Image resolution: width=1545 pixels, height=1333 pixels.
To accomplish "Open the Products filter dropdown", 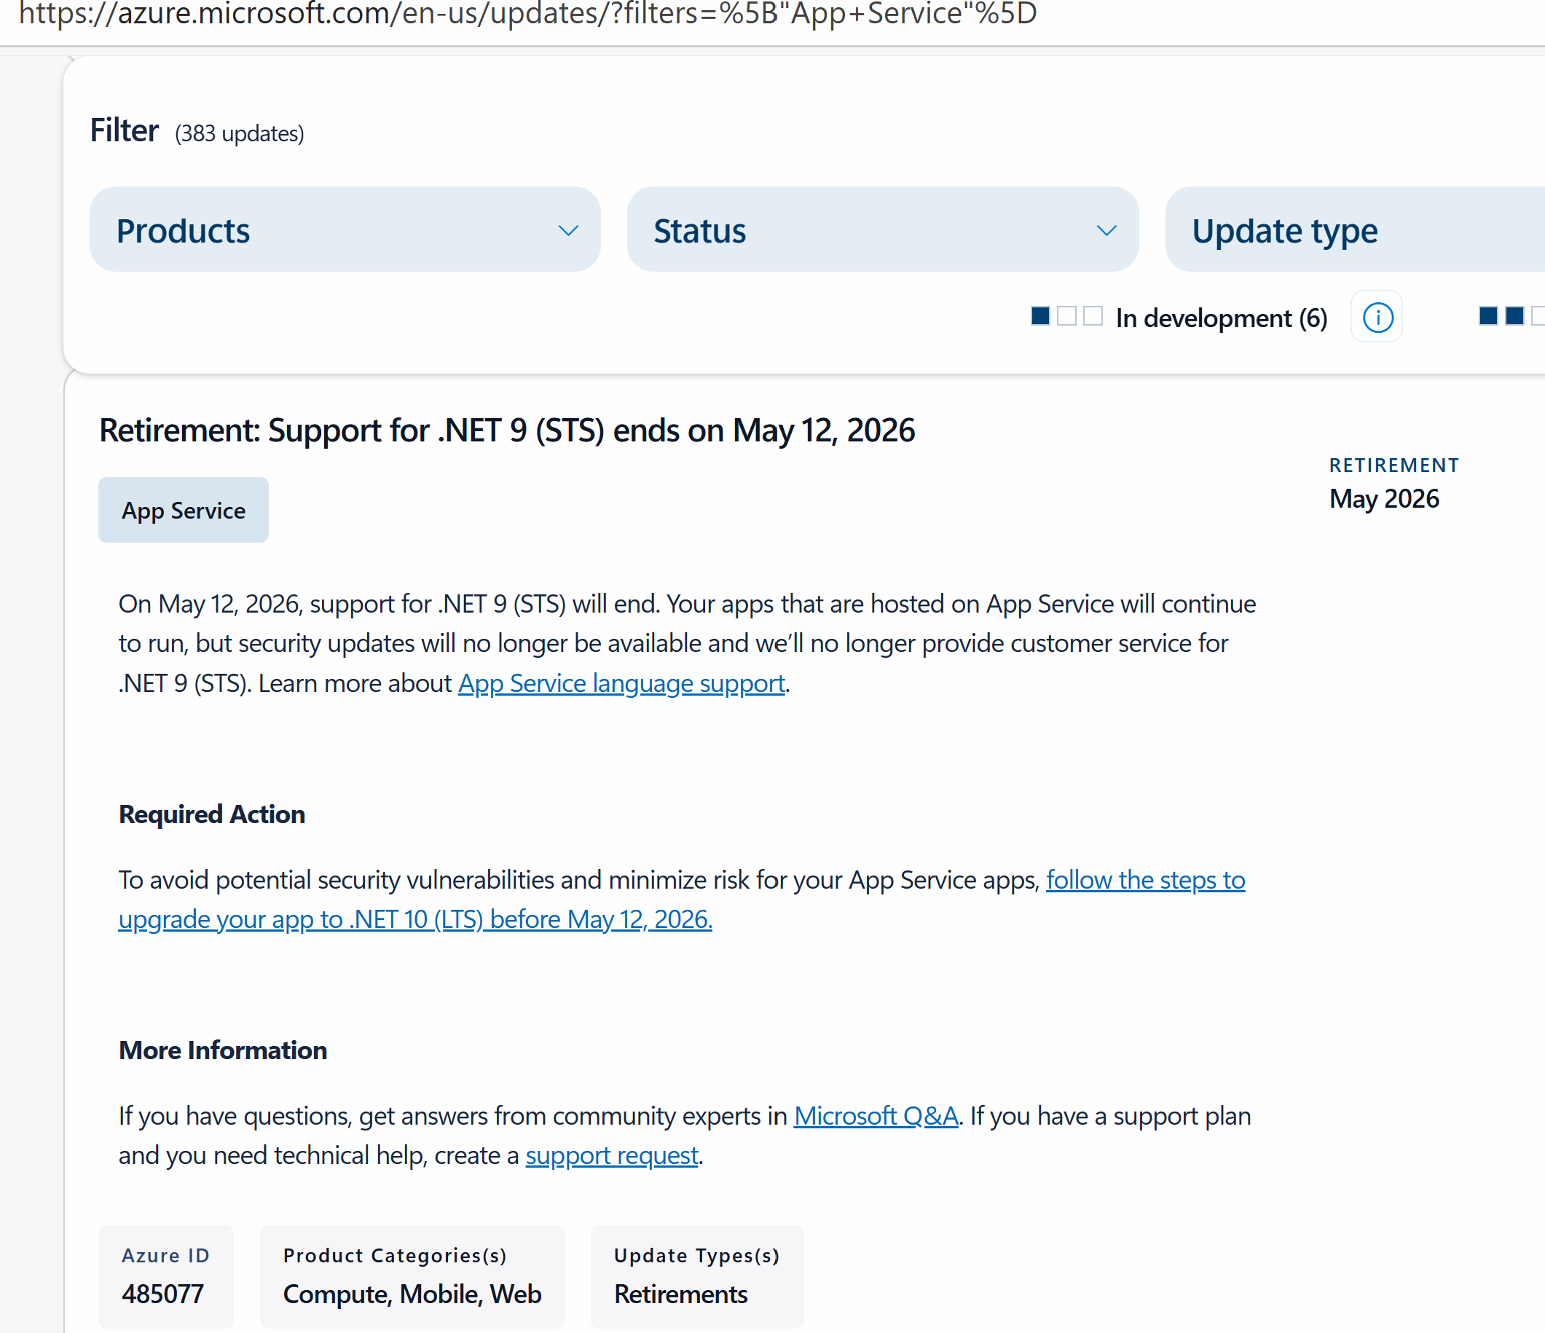I will click(345, 229).
